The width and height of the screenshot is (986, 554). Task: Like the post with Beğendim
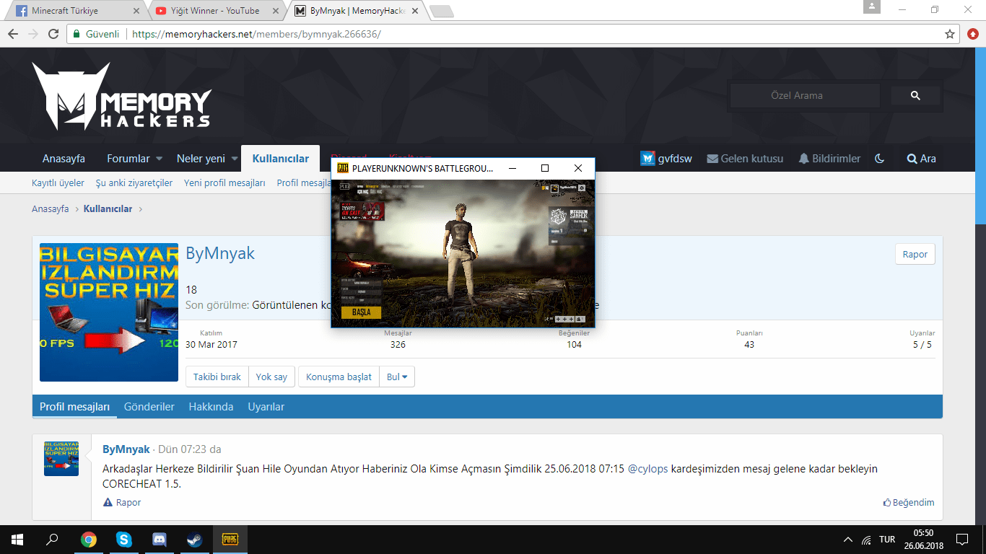(909, 502)
